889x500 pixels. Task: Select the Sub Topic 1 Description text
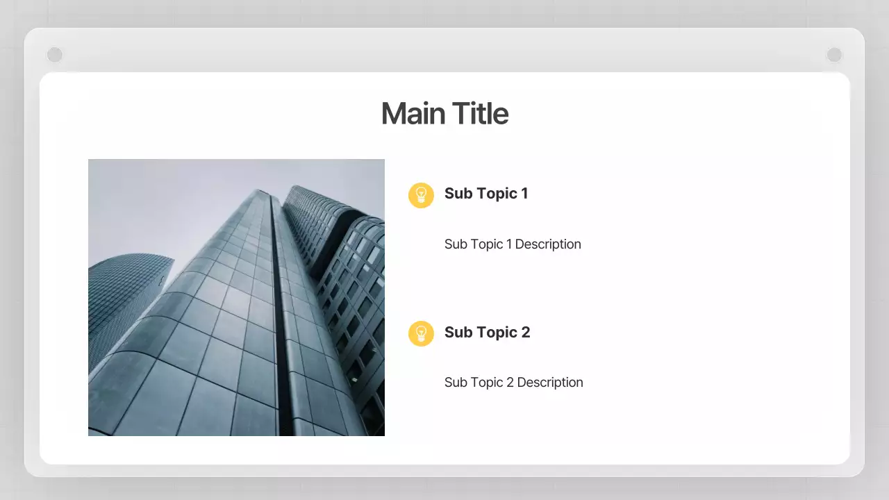[513, 244]
